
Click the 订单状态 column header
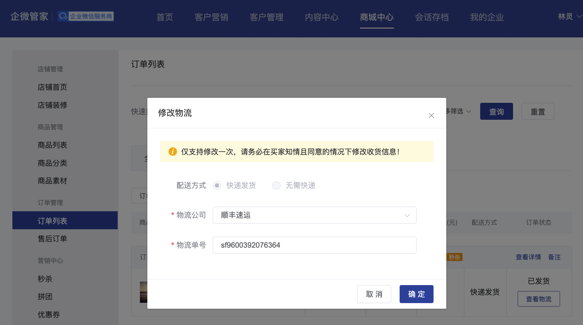click(x=538, y=222)
